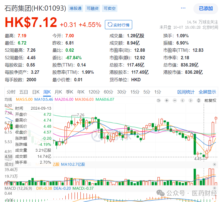Show the 120分 chart tab

(x=94, y=92)
